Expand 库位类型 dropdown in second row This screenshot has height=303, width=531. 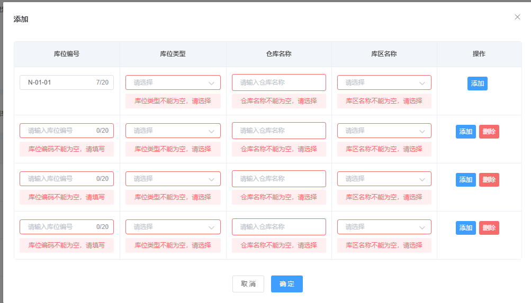coord(173,131)
